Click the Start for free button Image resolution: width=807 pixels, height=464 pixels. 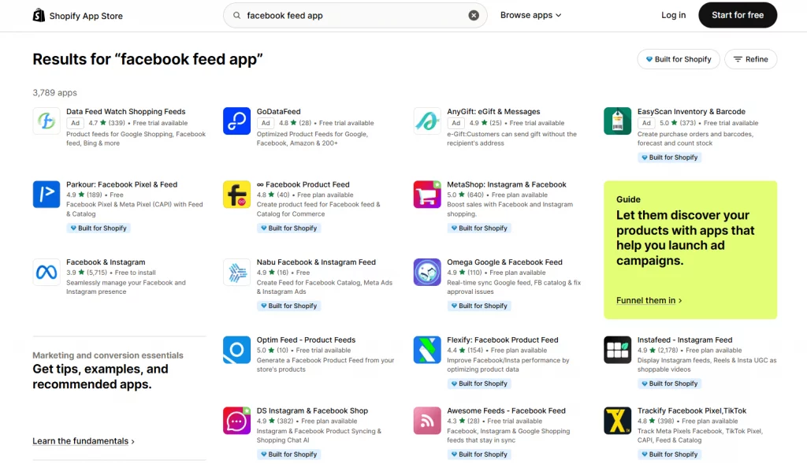click(x=738, y=16)
